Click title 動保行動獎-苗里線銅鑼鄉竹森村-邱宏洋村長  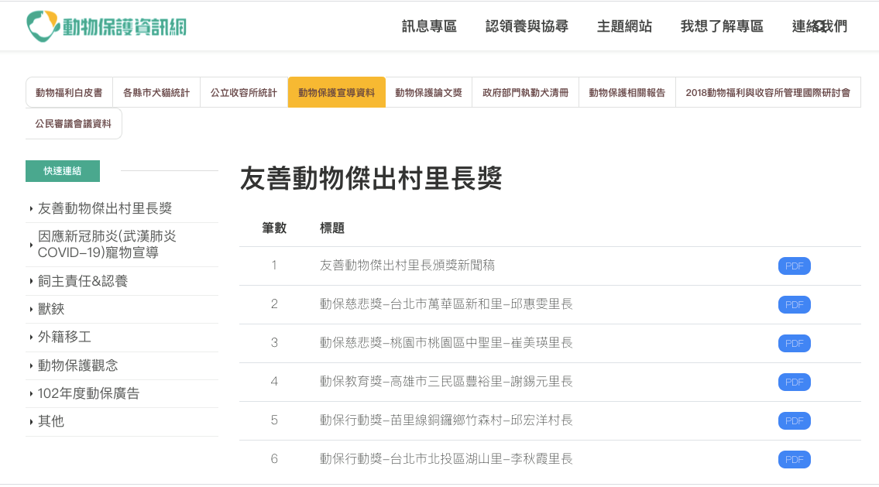pos(446,420)
